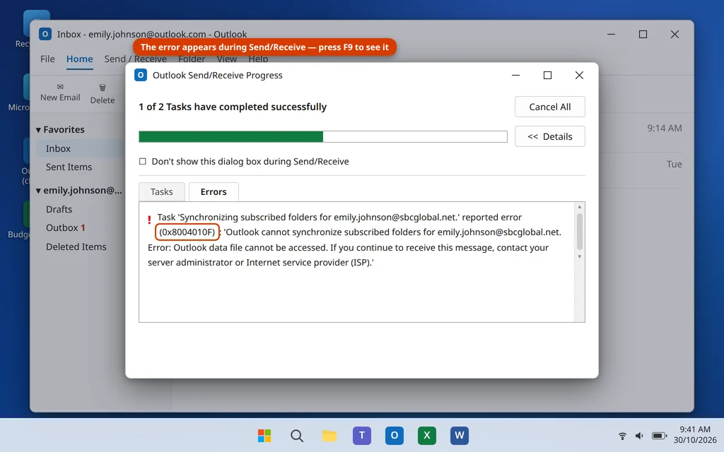Click the message dated Tue
The width and height of the screenshot is (724, 452).
click(x=674, y=164)
